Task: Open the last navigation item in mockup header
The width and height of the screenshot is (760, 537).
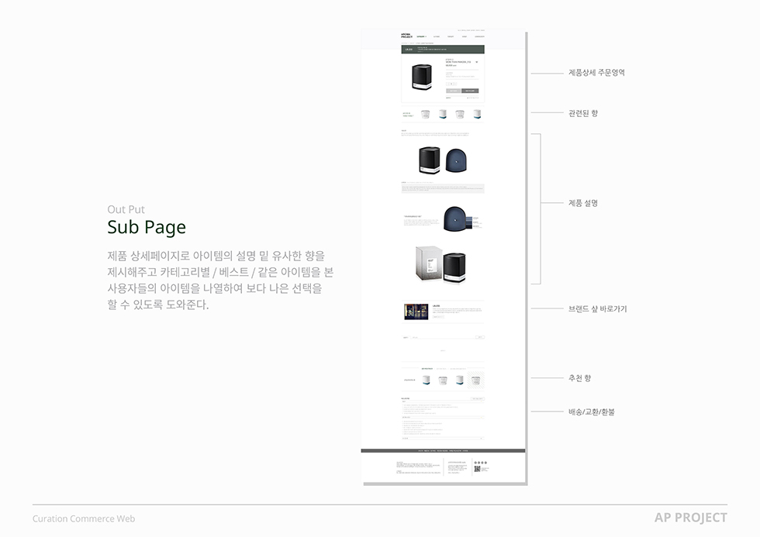Action: coord(479,36)
